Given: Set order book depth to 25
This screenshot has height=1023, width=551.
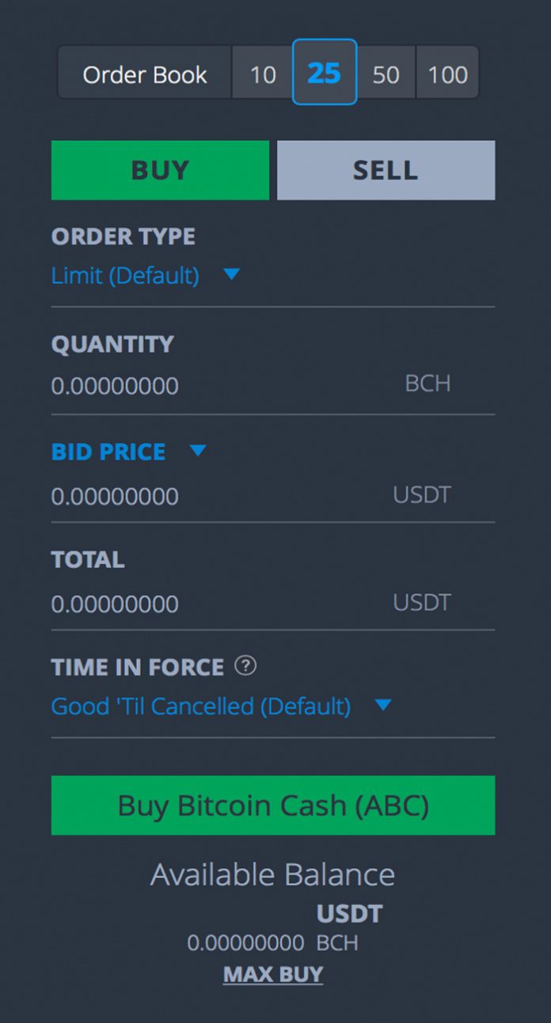Looking at the screenshot, I should point(325,73).
